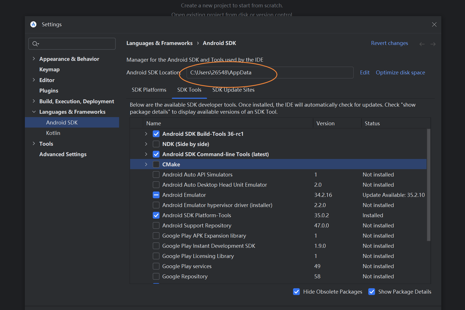Collapse Languages & Frameworks section
The image size is (465, 310).
[34, 112]
